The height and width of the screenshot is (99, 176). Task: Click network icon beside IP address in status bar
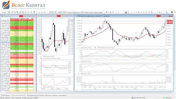133,98
